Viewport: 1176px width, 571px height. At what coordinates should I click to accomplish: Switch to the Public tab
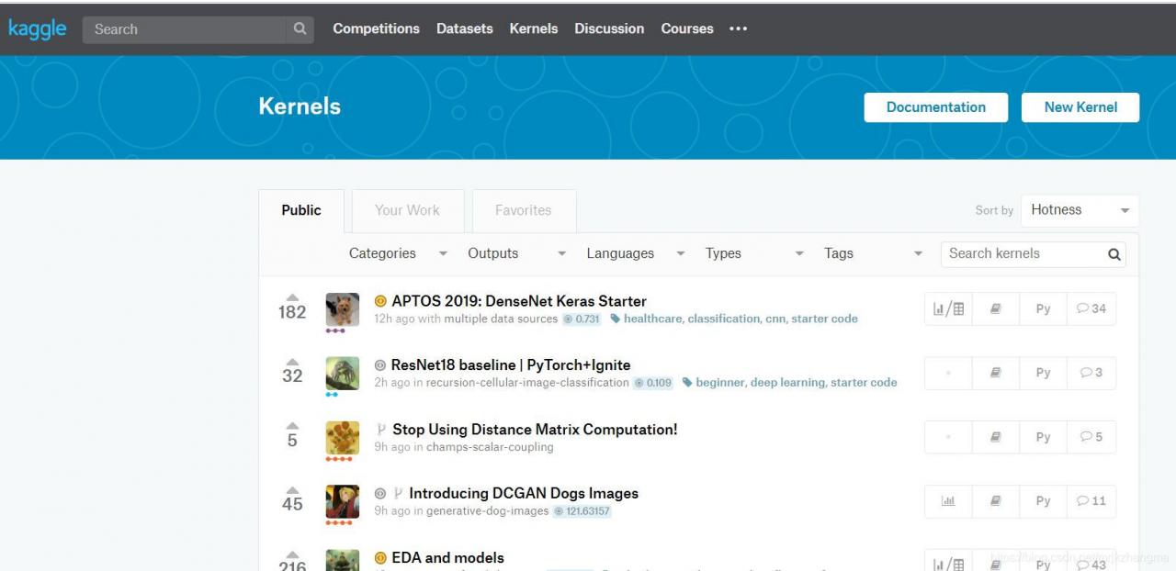pos(301,210)
